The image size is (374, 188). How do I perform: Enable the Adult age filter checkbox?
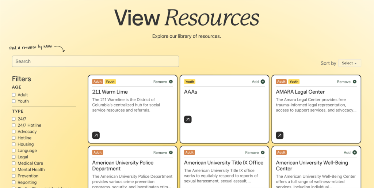point(14,95)
